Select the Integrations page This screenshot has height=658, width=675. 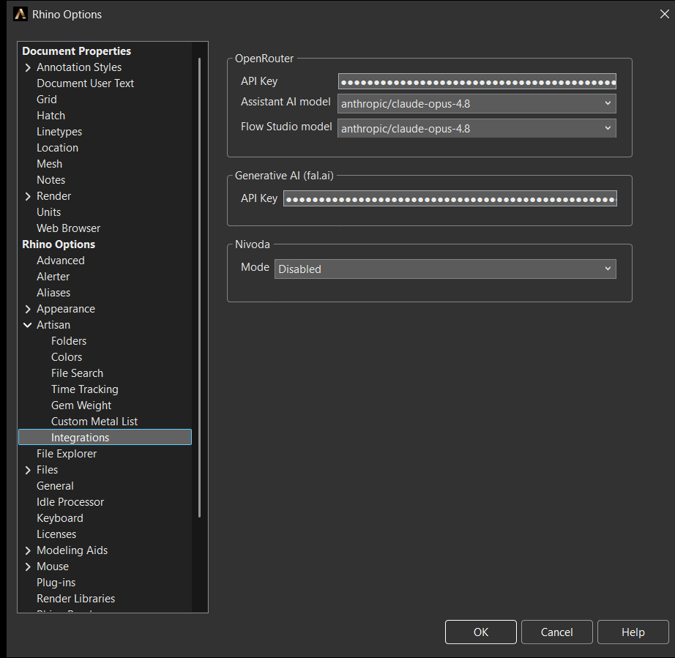105,437
